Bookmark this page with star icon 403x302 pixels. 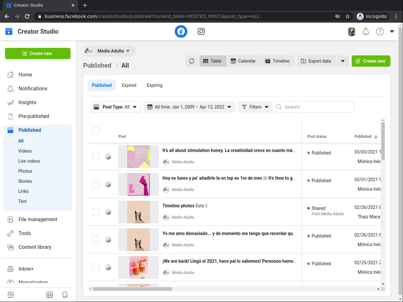(x=348, y=16)
